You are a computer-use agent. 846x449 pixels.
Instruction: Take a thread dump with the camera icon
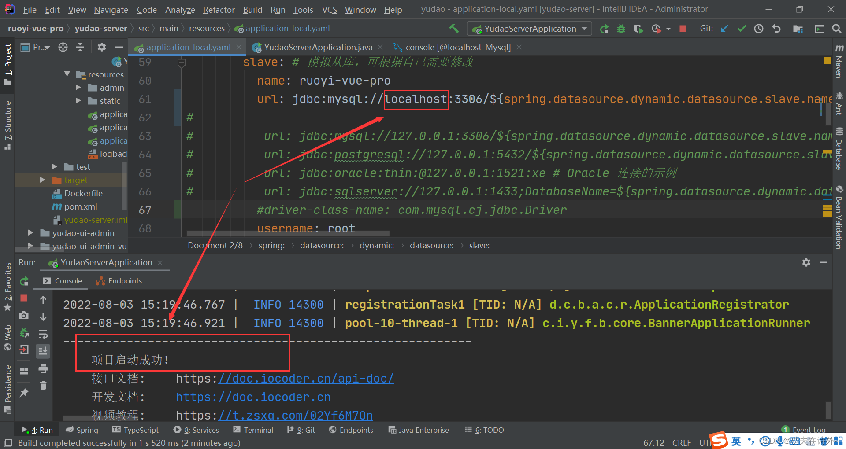24,316
